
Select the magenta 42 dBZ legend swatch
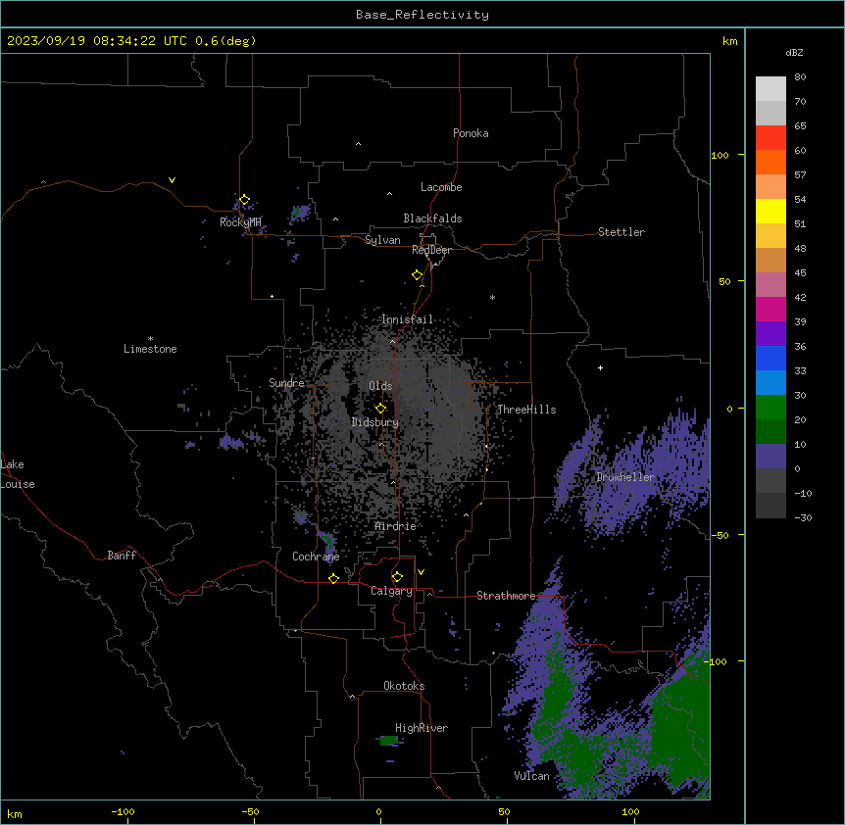pyautogui.click(x=770, y=309)
